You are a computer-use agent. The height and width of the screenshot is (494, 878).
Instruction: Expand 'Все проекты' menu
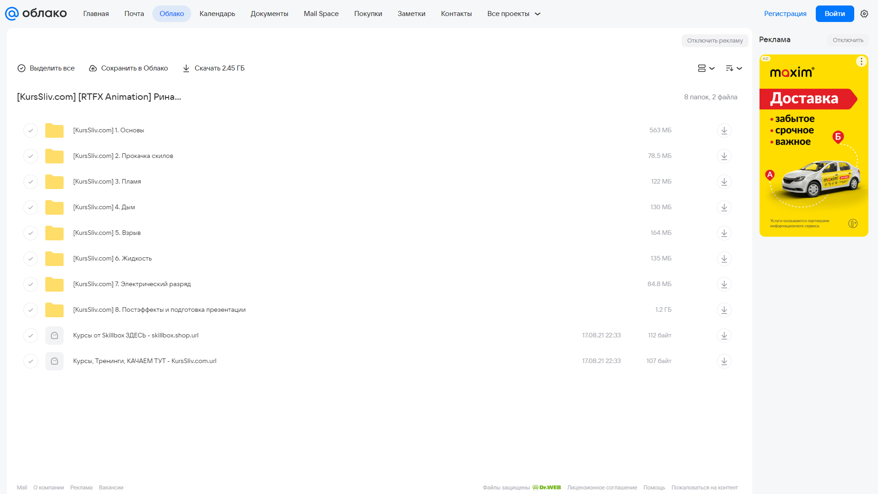pos(513,14)
